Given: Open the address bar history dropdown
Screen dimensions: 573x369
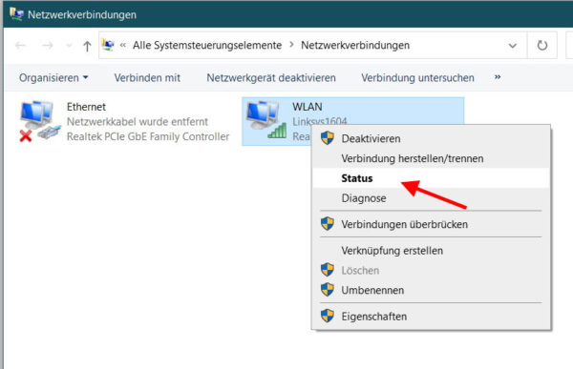Looking at the screenshot, I should [x=512, y=46].
